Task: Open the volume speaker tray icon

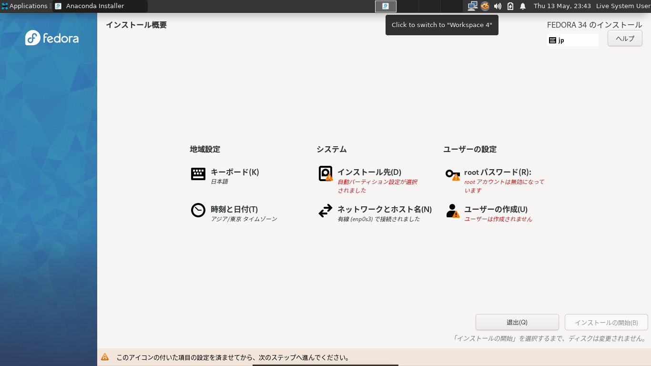Action: 498,6
